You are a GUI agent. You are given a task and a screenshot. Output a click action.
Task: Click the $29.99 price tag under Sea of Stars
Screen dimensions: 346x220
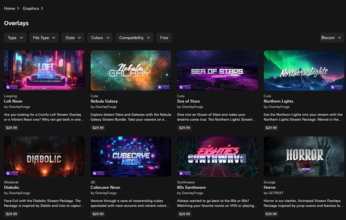click(184, 128)
